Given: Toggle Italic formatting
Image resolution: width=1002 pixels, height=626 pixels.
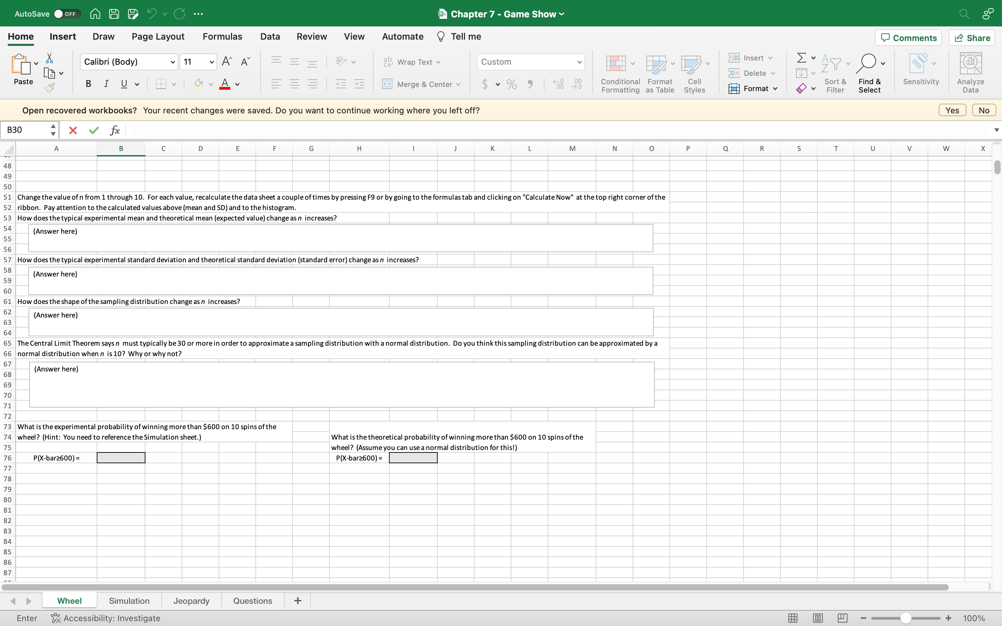Looking at the screenshot, I should tap(106, 84).
